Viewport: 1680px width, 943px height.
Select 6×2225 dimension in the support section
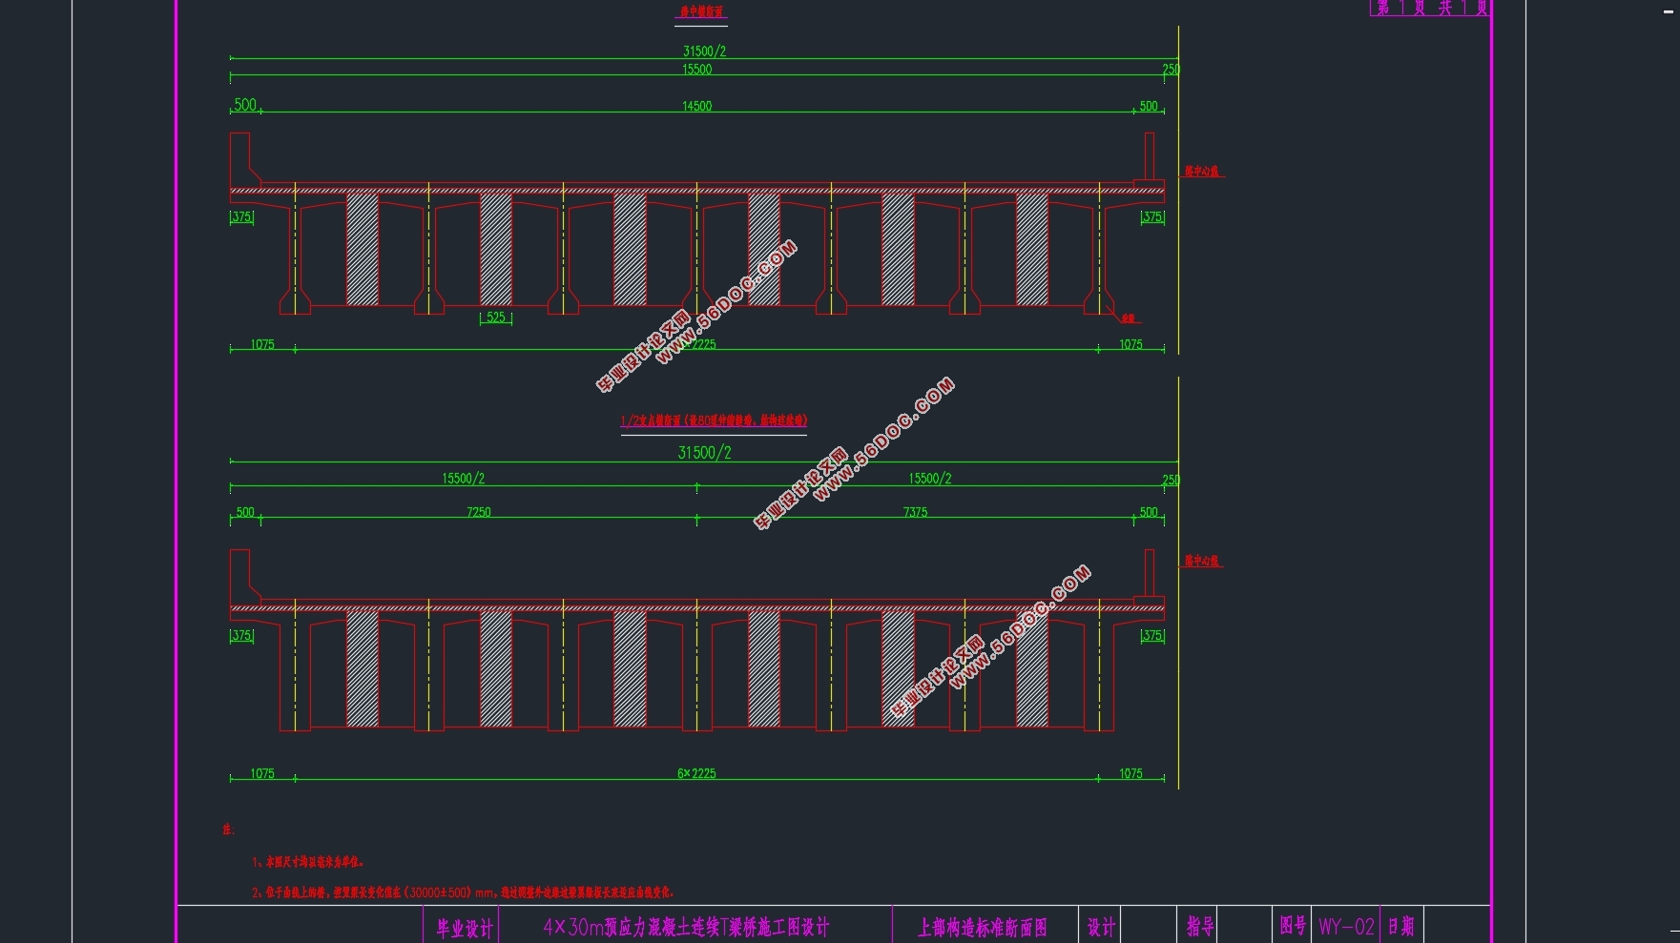click(x=696, y=773)
